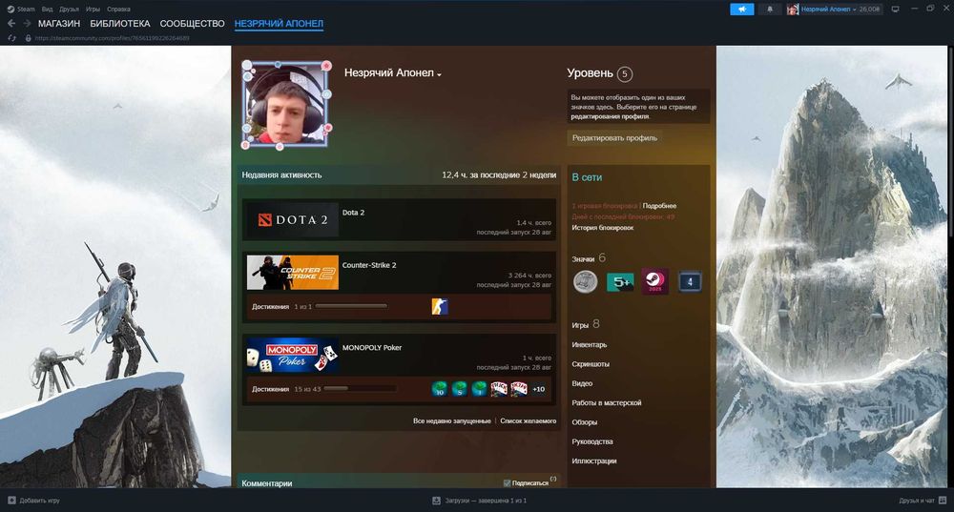
Task: Open Dota 2 game logo
Action: [x=293, y=219]
